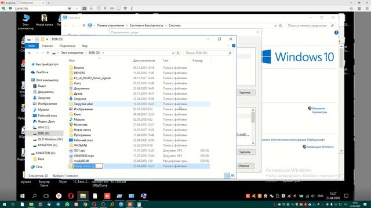
Task: Switch to large icons view in status bar
Action: [x=233, y=176]
